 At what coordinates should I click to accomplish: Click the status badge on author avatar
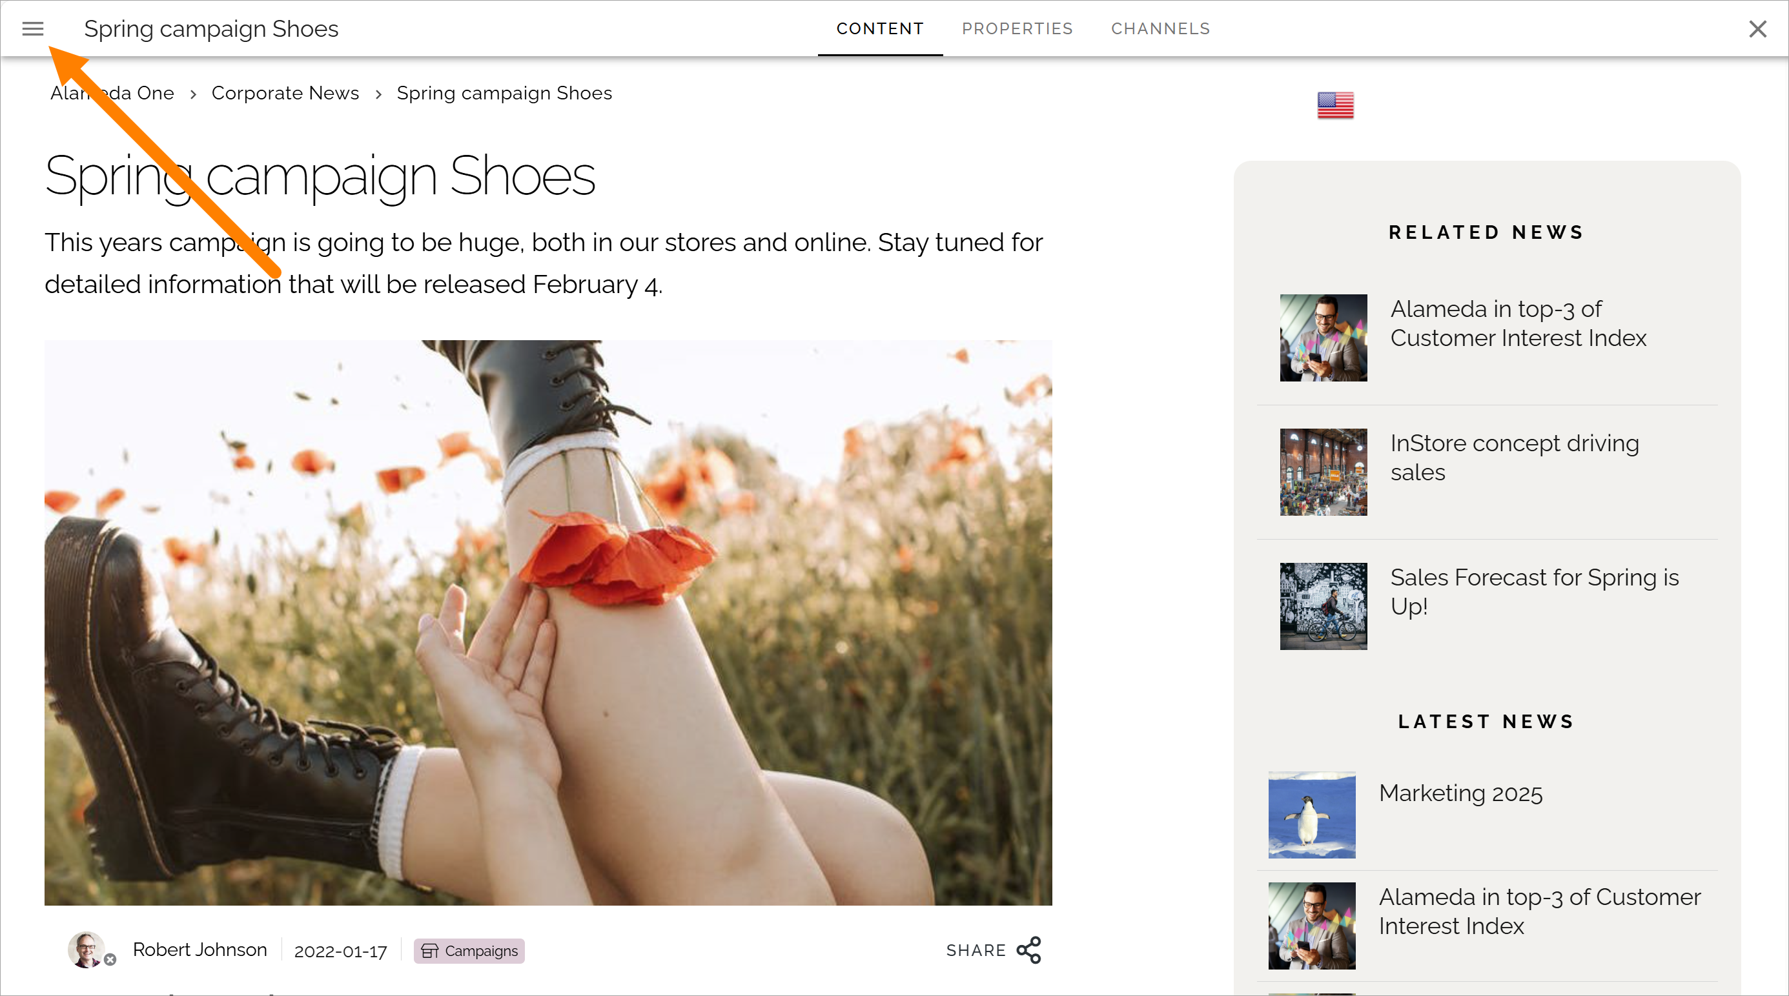[x=110, y=959]
